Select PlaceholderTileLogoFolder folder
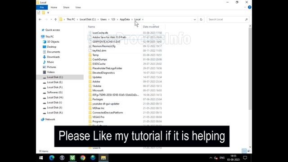The image size is (288, 162). pos(107,68)
